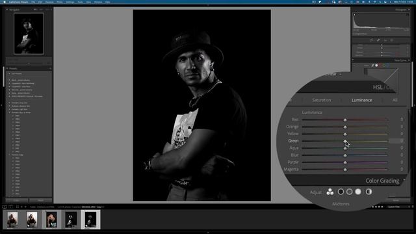
Task: Select white RGB point curve channel
Action: point(376,65)
